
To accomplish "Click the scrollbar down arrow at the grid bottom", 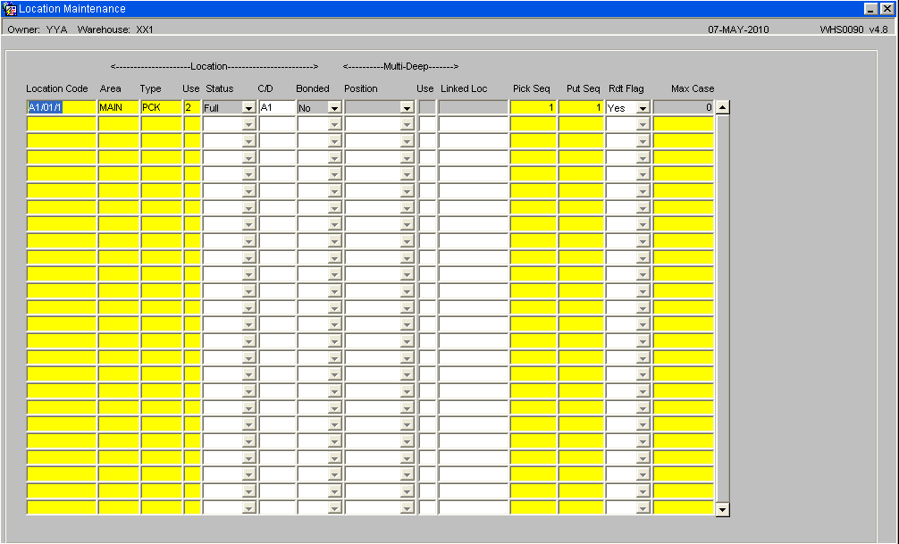I will [722, 509].
